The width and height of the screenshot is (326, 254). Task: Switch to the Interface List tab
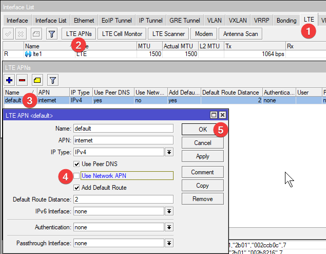click(51, 21)
